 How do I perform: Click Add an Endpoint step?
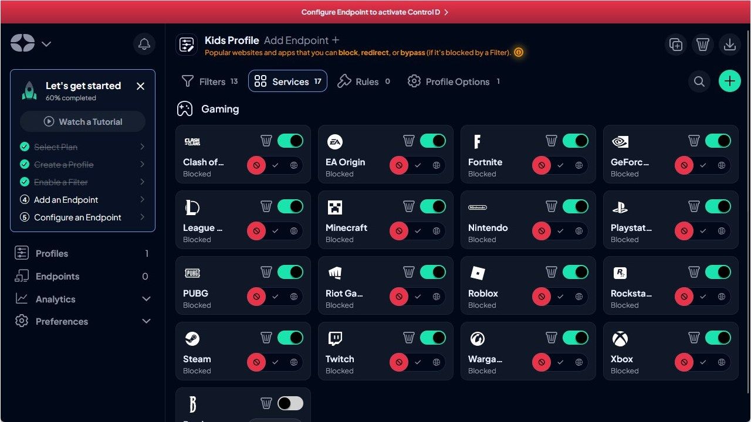(x=82, y=200)
